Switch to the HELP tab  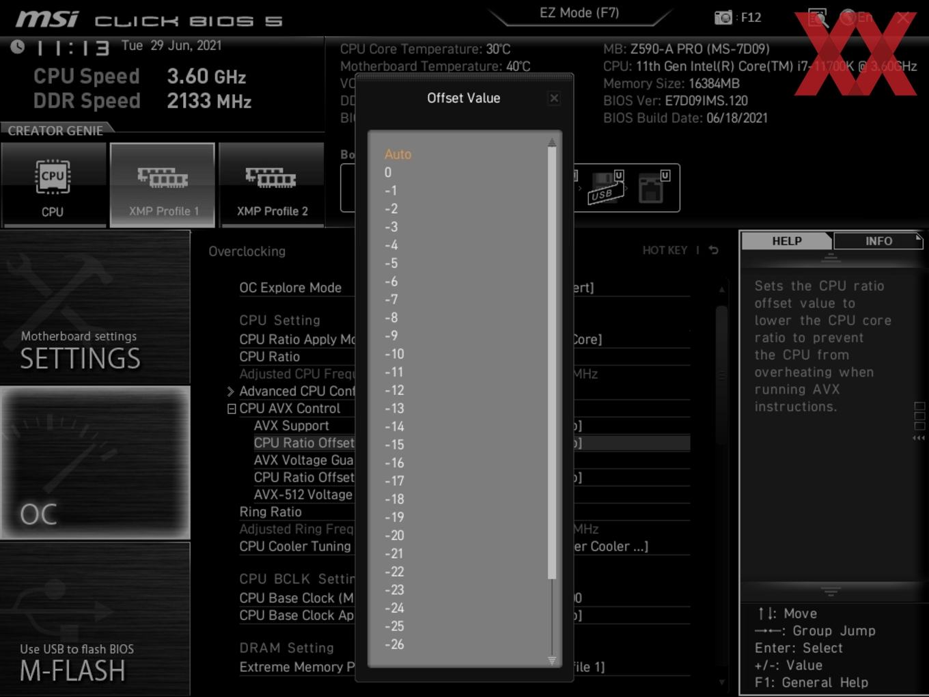(x=786, y=241)
